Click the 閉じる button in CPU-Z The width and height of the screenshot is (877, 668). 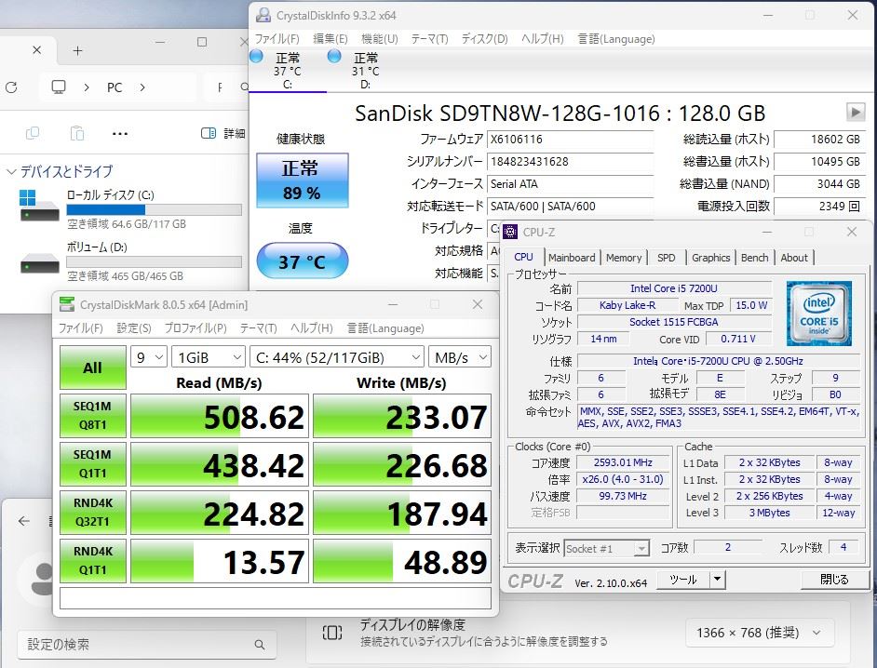coord(834,580)
